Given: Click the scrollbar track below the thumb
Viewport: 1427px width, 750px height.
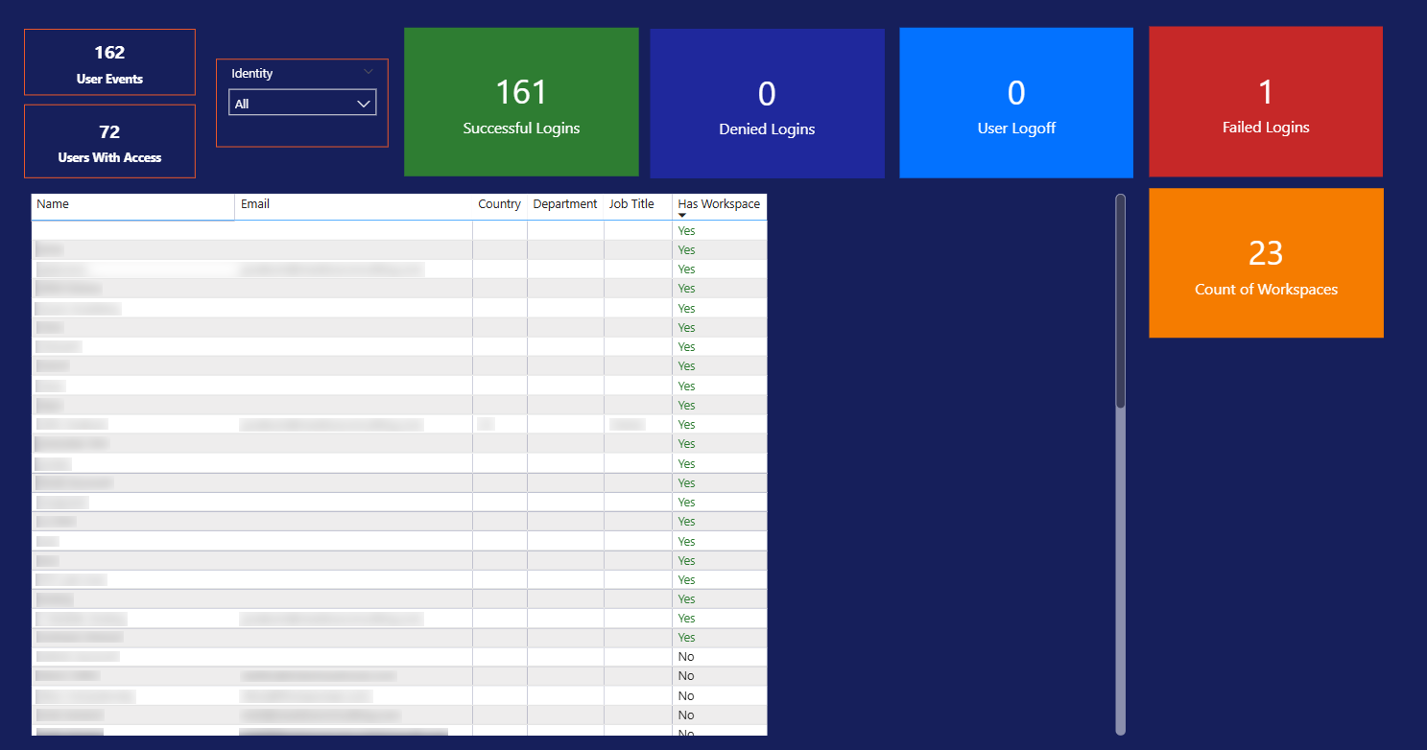Looking at the screenshot, I should 1120,575.
